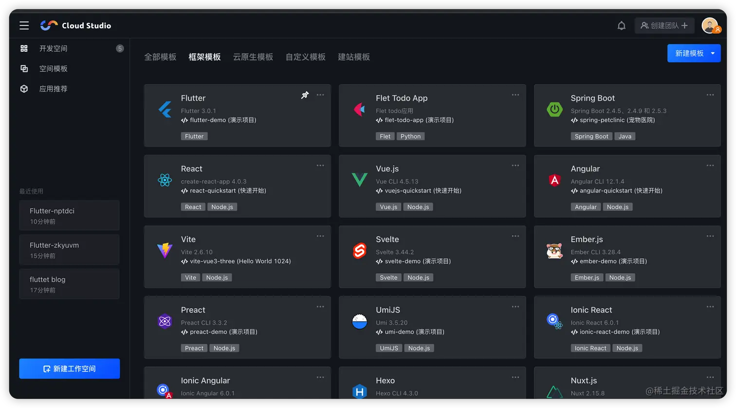Click the Spring Boot power logo
This screenshot has width=736, height=408.
[x=554, y=110]
